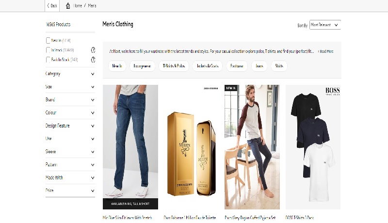
Task: Expand the Use filter
Action: coord(70,139)
